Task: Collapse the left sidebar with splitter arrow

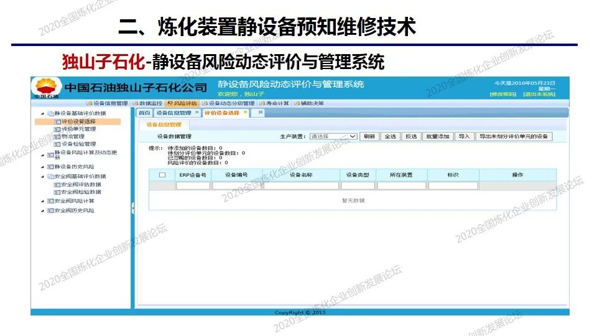Action: click(133, 208)
